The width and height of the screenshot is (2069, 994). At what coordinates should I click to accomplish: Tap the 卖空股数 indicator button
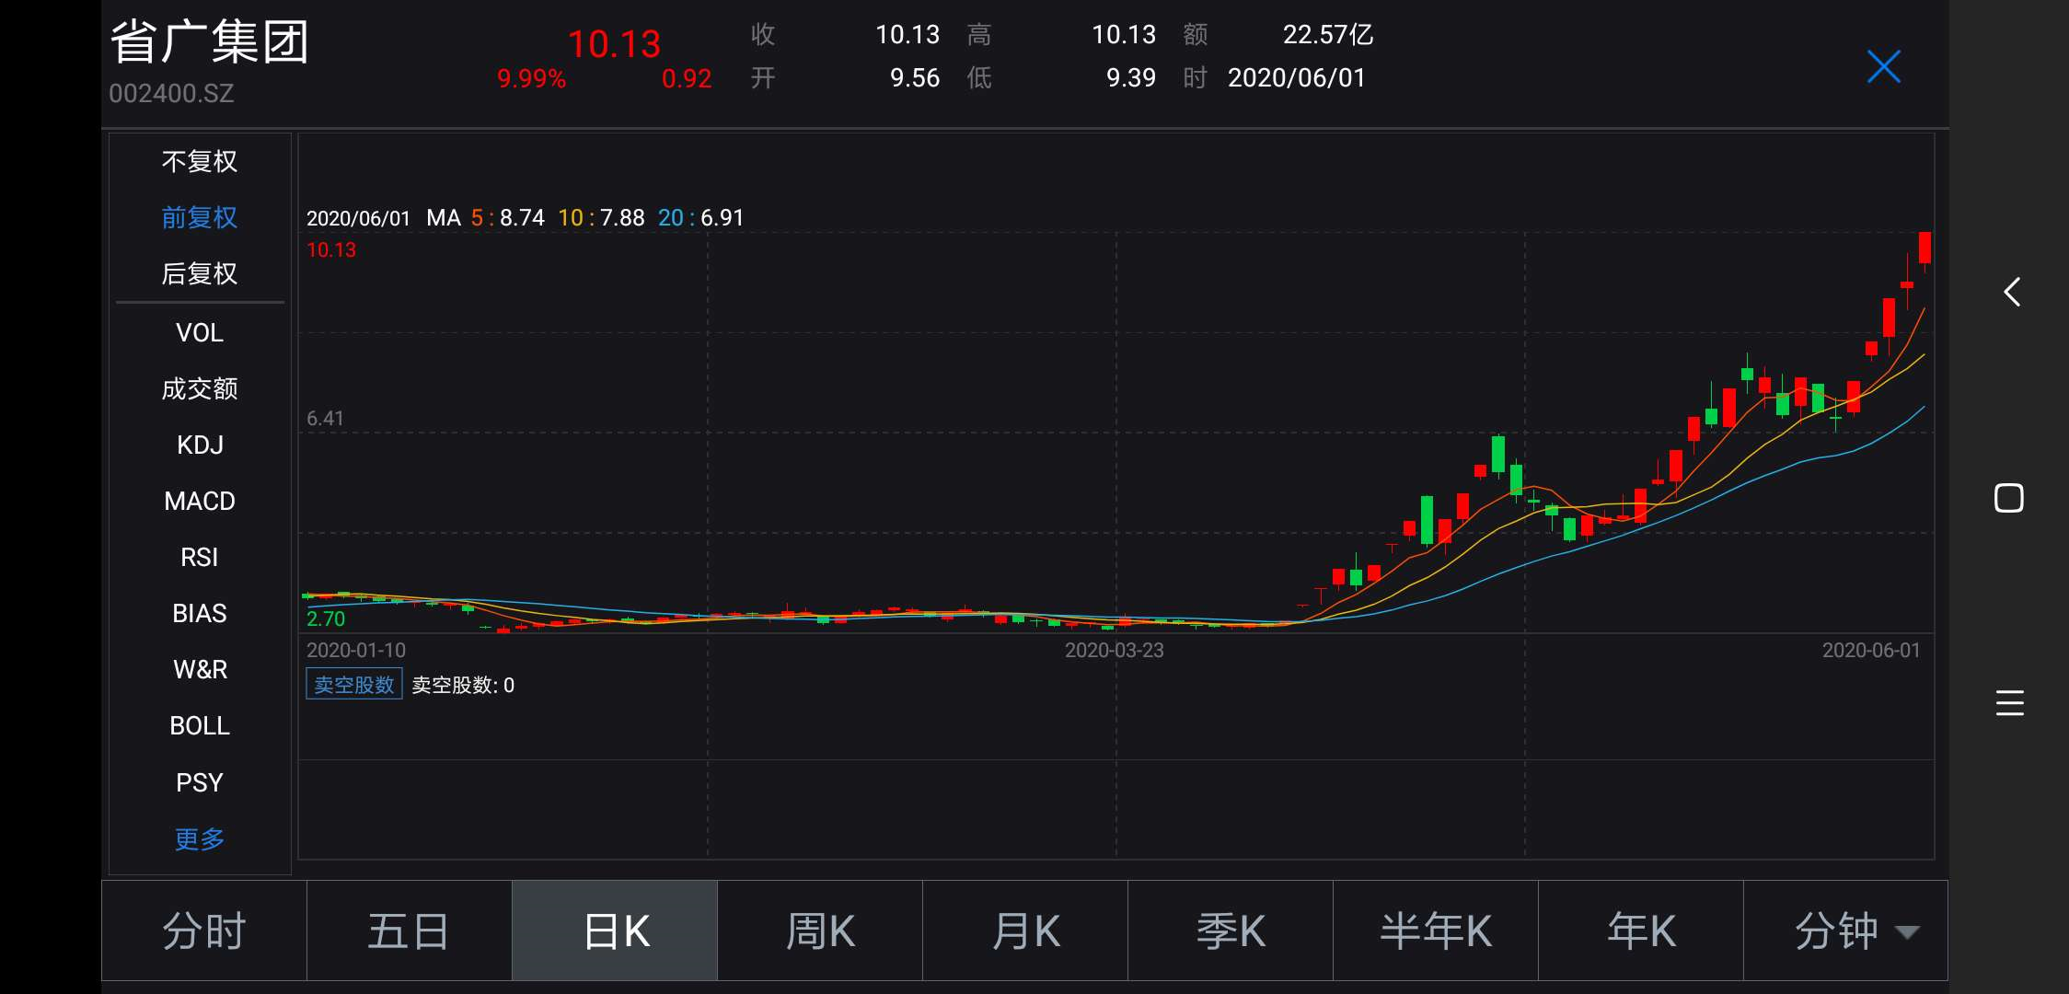[354, 685]
